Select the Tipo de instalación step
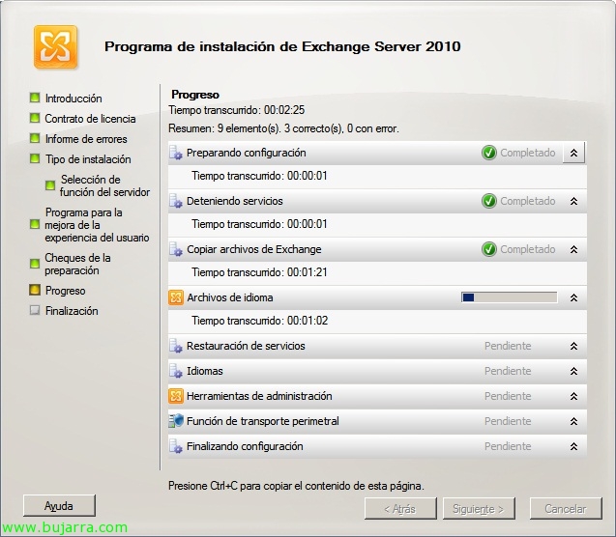 pos(88,159)
